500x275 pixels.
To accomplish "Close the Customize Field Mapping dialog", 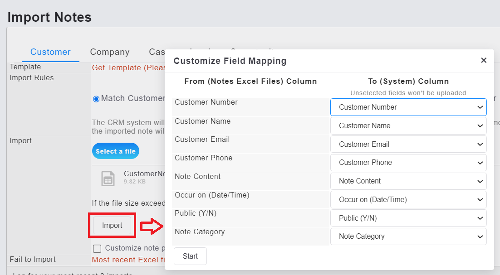I will click(484, 60).
